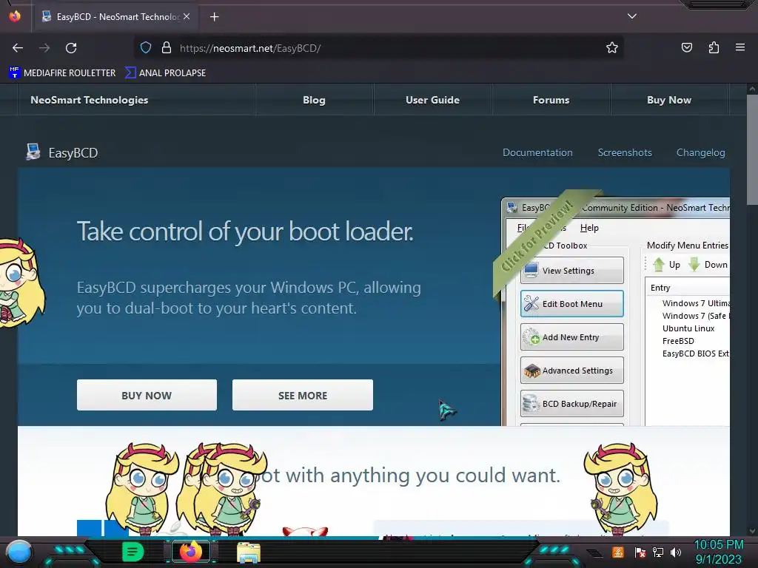Open a new tab with plus icon
The width and height of the screenshot is (758, 568).
[214, 17]
